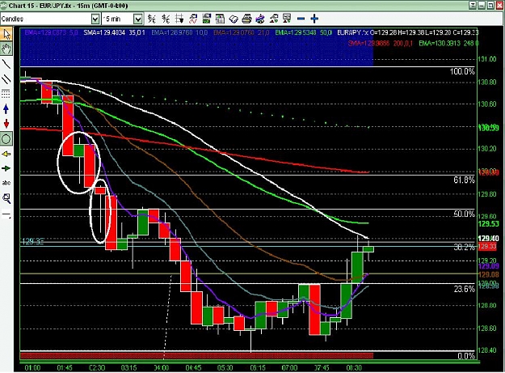Select the SMA=129.4034 indicator label
Screen dimensions: 505x373
[x=114, y=32]
